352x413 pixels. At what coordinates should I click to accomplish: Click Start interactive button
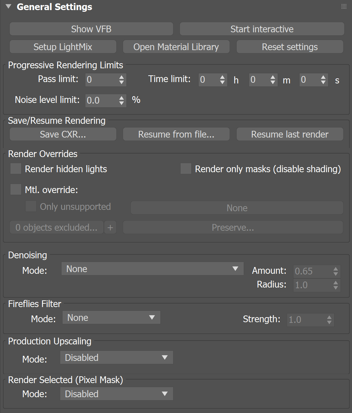(262, 29)
